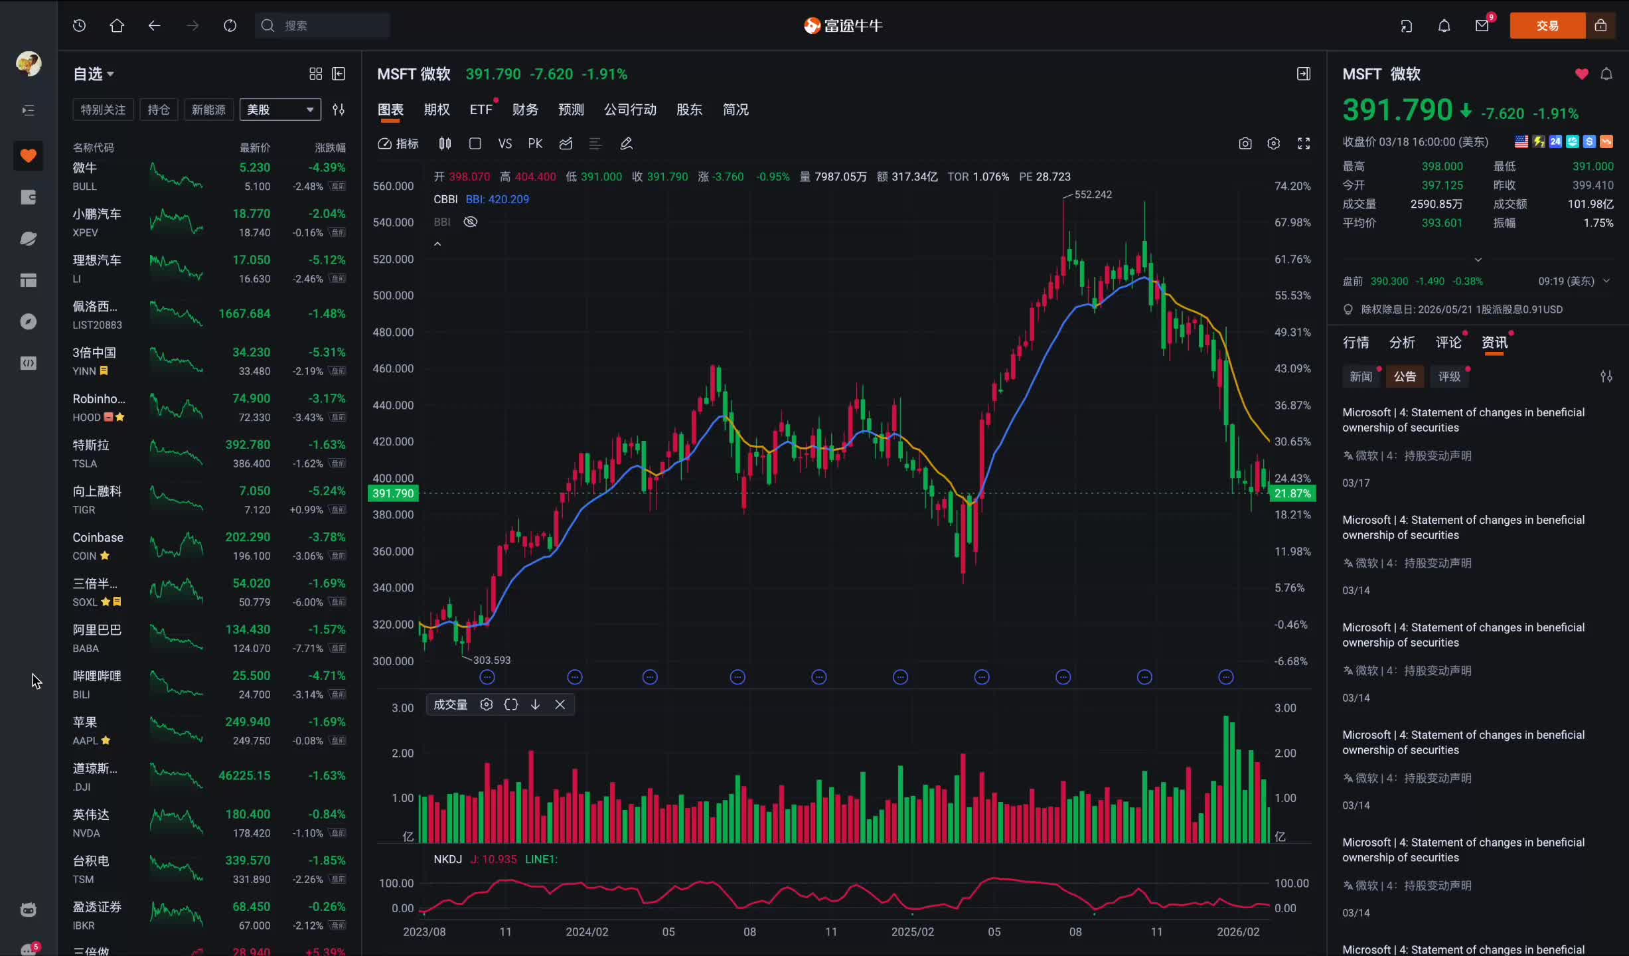This screenshot has height=956, width=1629.
Task: Click the PK tool in chart toolbar
Action: 535,144
